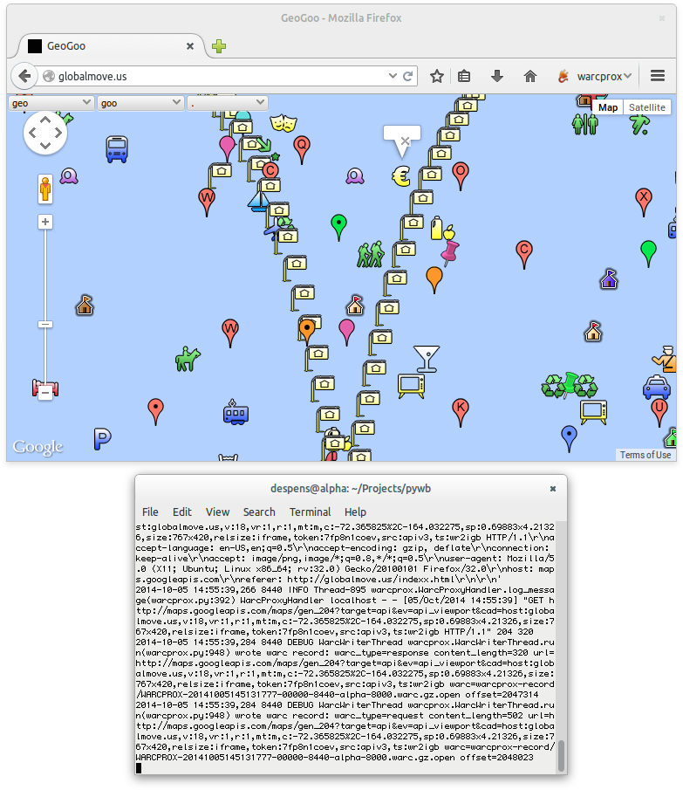Open the Terminal menu in terminal window

310,512
